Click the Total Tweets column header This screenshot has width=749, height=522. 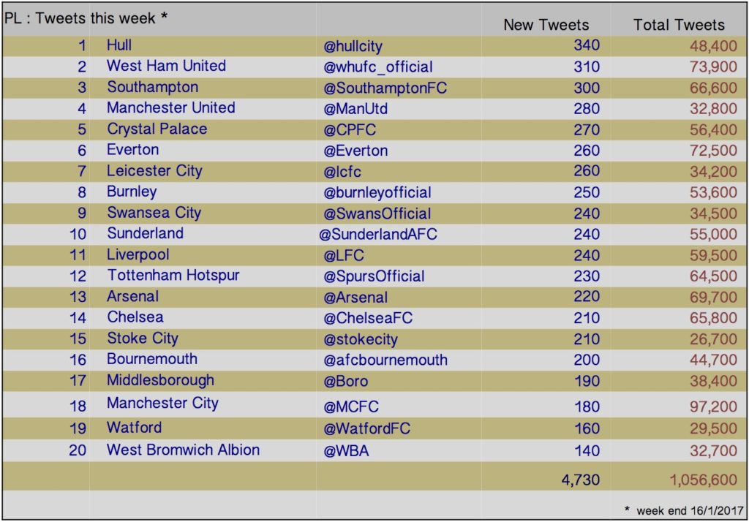pos(679,25)
